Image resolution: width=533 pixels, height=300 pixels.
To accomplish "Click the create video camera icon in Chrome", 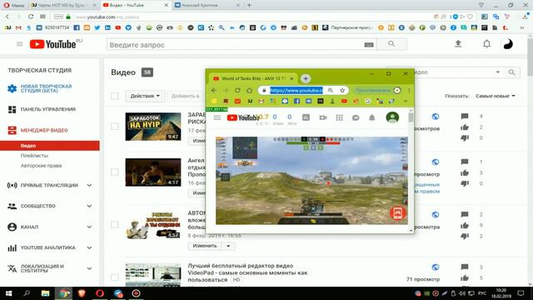I will tap(323, 117).
